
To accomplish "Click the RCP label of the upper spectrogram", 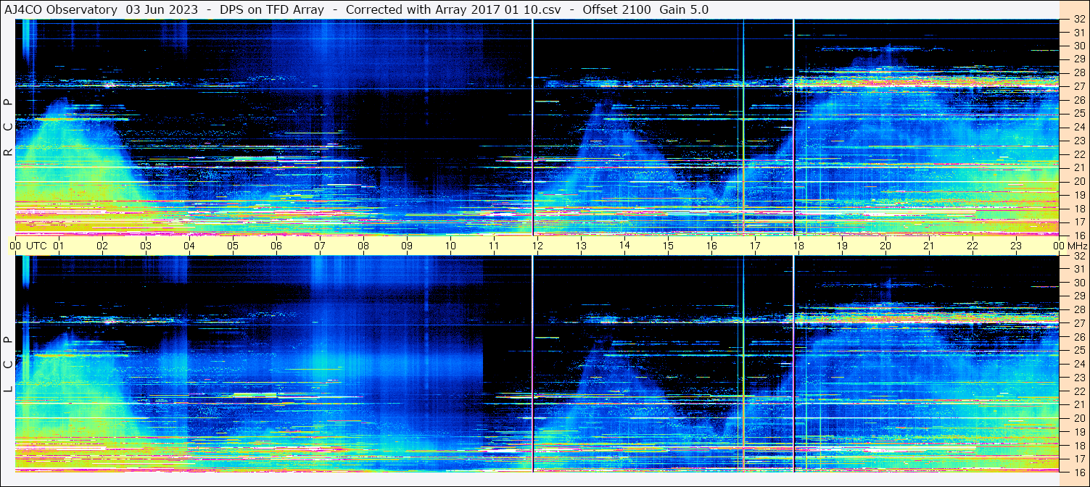I will pos(8,127).
